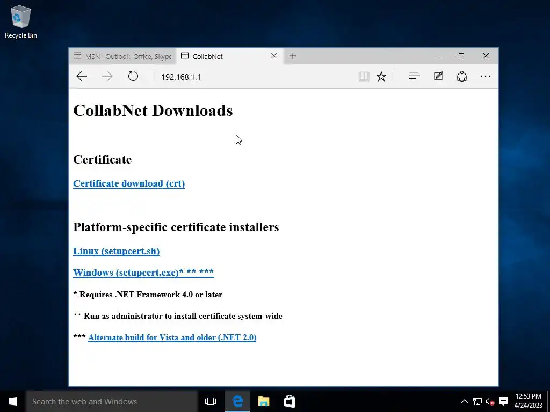The height and width of the screenshot is (412, 550).
Task: Click the muted volume tray icon
Action: click(x=490, y=401)
